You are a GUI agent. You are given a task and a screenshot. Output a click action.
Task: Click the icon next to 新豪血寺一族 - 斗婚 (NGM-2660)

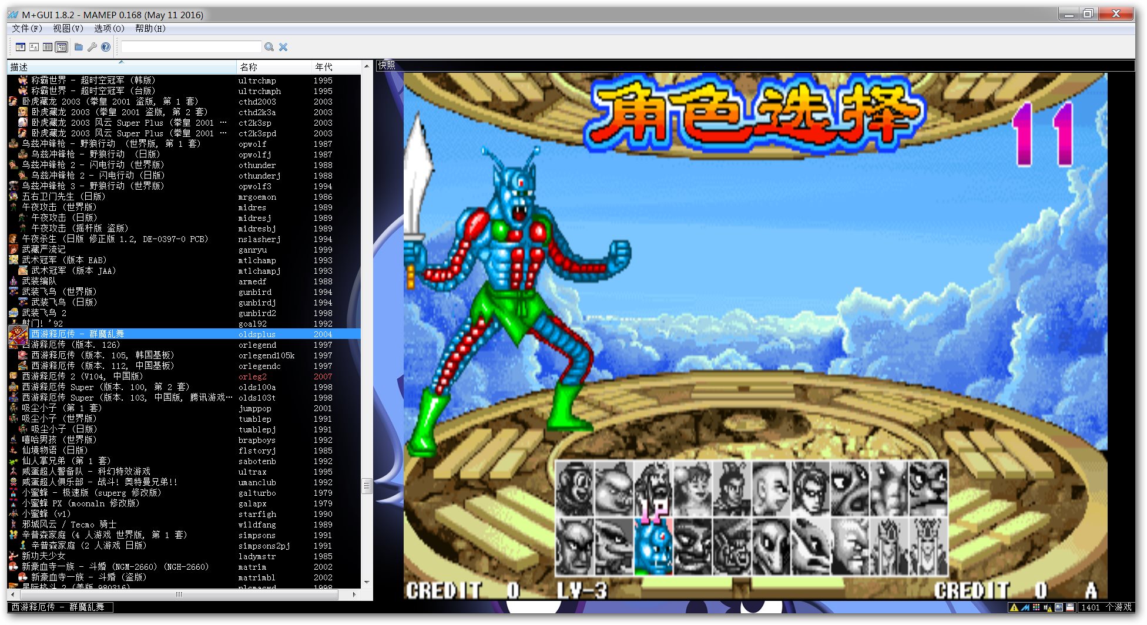(13, 567)
